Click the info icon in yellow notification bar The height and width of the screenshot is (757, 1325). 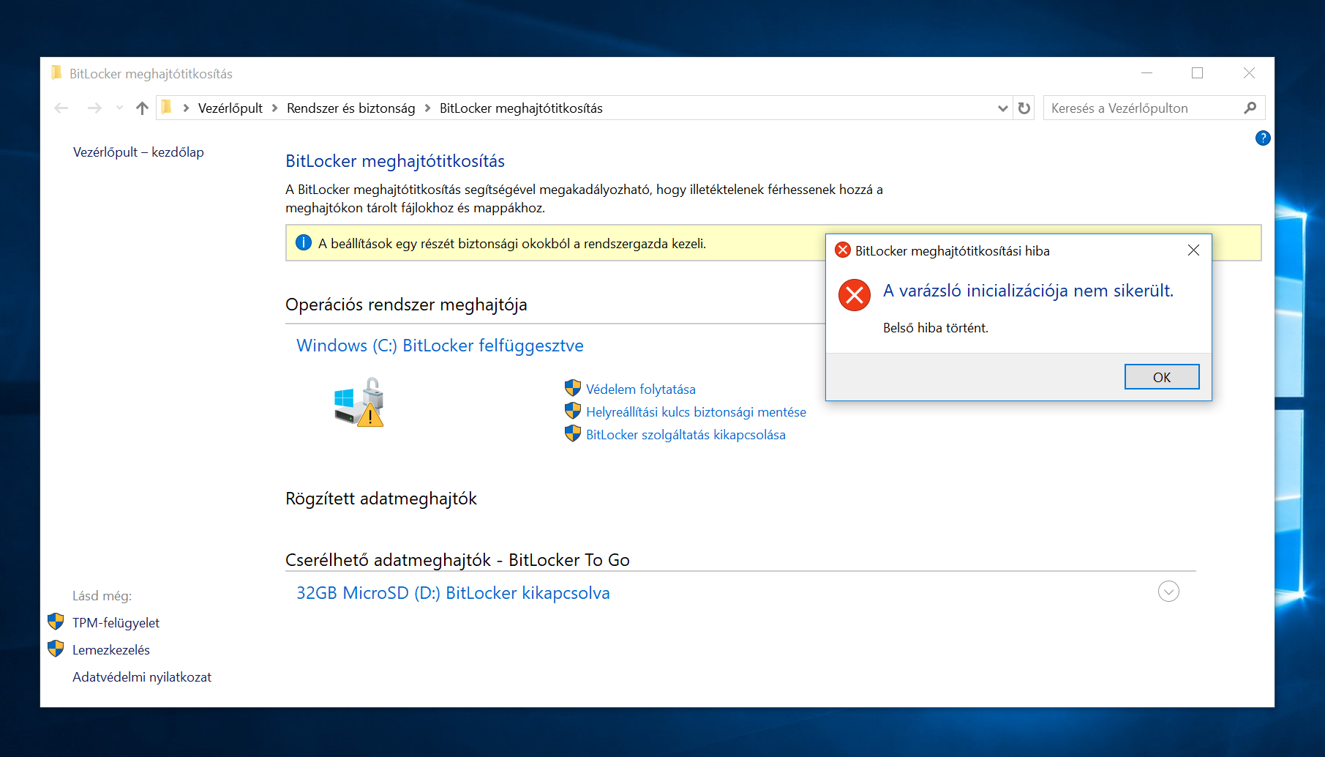click(303, 243)
